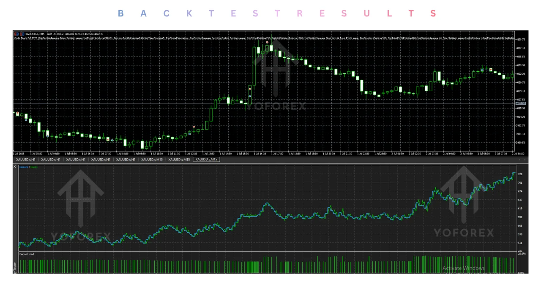Click the Deposit Load label
This screenshot has height=304, width=541.
point(27,254)
